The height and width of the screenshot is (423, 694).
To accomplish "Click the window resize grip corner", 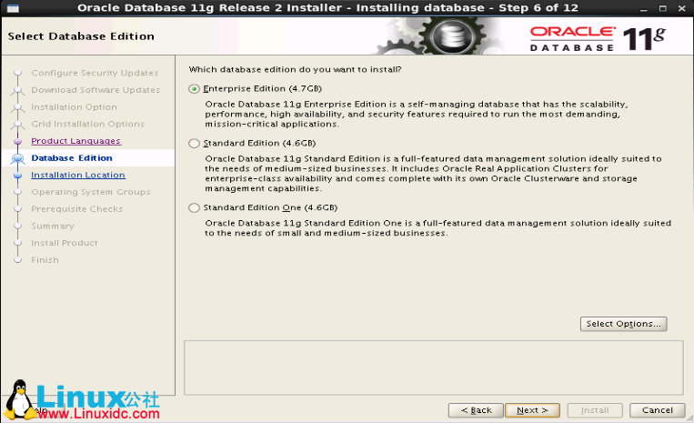I will pos(689,418).
